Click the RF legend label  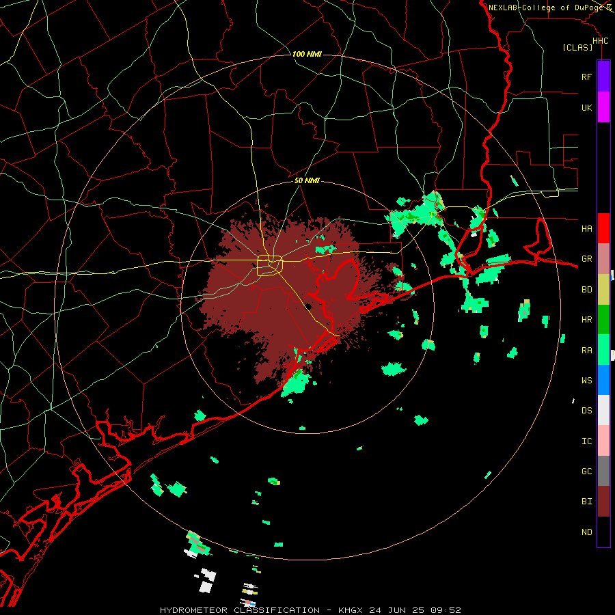click(x=586, y=77)
